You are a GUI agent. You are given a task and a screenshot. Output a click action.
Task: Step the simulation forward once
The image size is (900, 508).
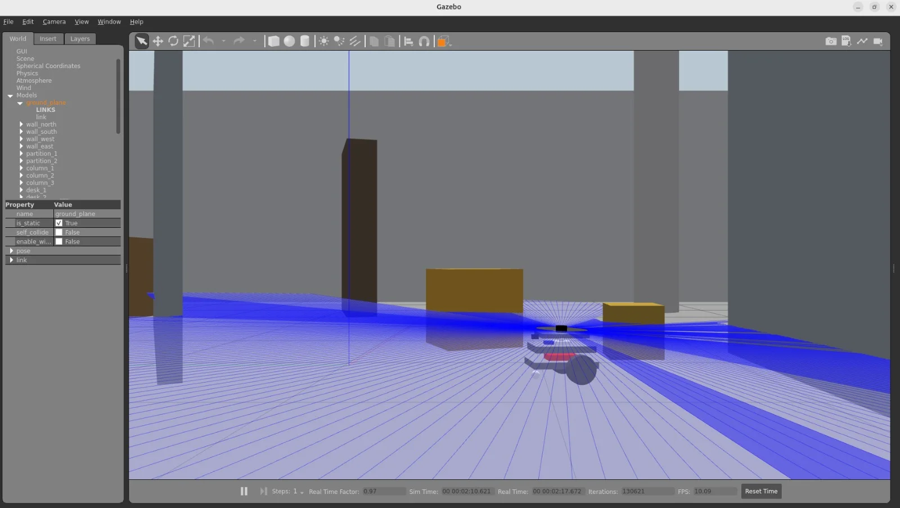pyautogui.click(x=263, y=491)
